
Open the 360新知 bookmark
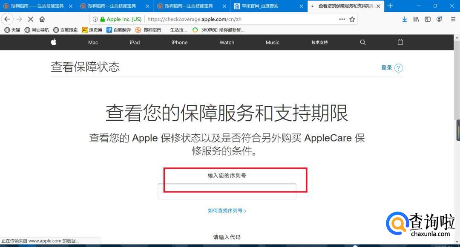pos(218,30)
